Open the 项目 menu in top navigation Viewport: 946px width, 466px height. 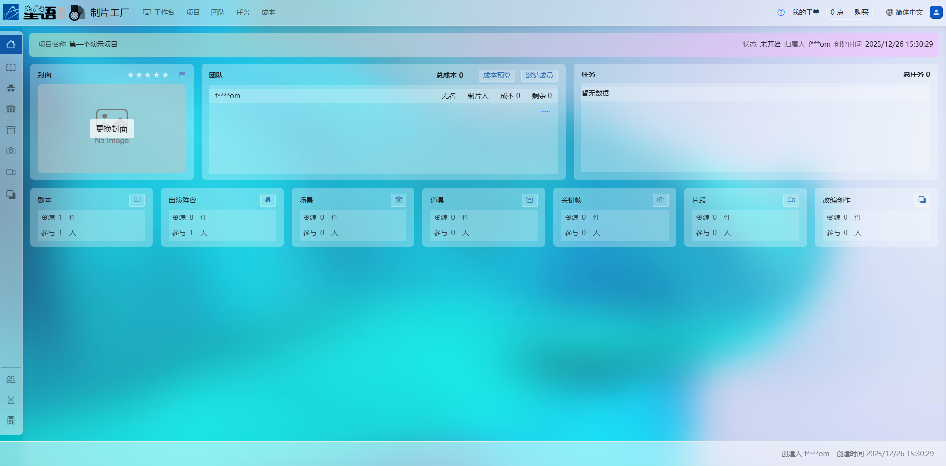point(193,12)
